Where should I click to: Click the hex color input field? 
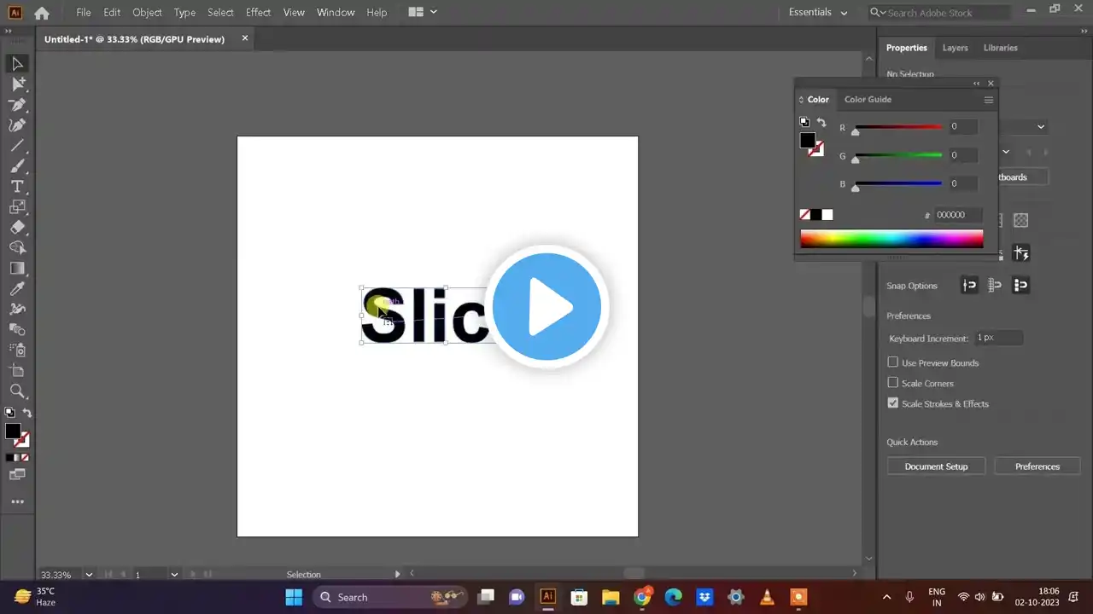click(x=956, y=215)
